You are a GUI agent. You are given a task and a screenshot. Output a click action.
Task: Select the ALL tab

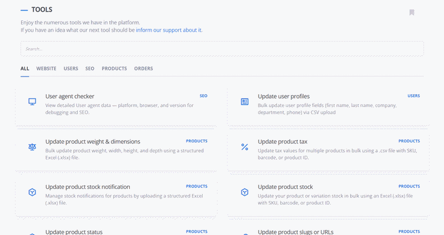(24, 68)
